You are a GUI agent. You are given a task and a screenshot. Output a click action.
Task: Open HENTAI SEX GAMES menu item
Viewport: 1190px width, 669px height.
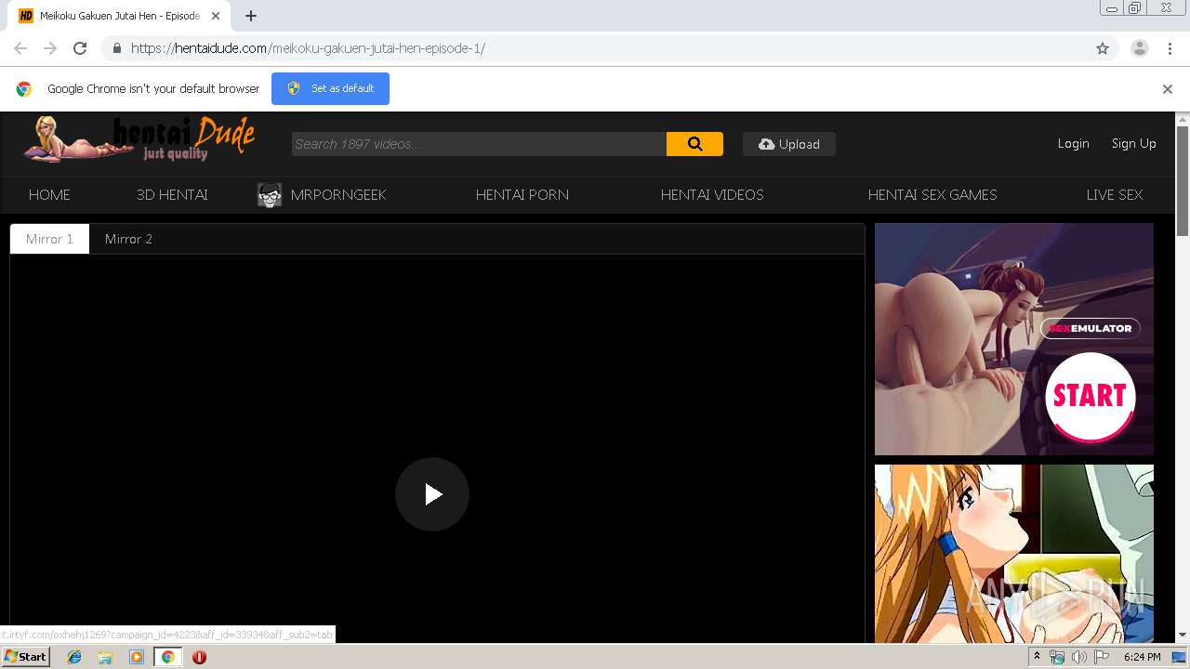(x=932, y=194)
